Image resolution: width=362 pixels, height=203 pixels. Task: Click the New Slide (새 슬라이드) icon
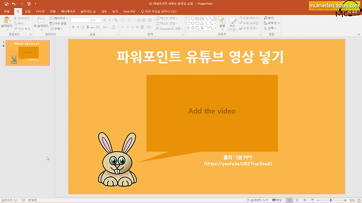(41, 20)
